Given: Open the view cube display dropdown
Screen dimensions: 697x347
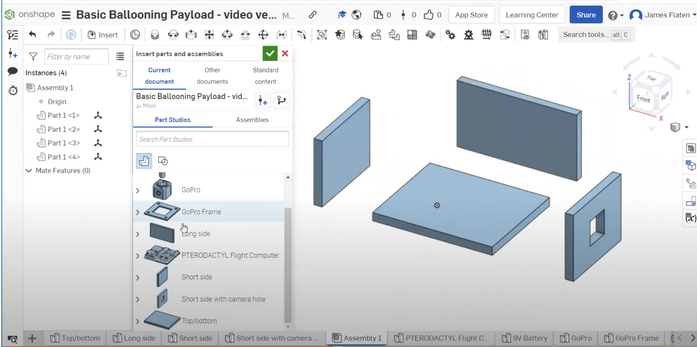Looking at the screenshot, I should click(686, 127).
